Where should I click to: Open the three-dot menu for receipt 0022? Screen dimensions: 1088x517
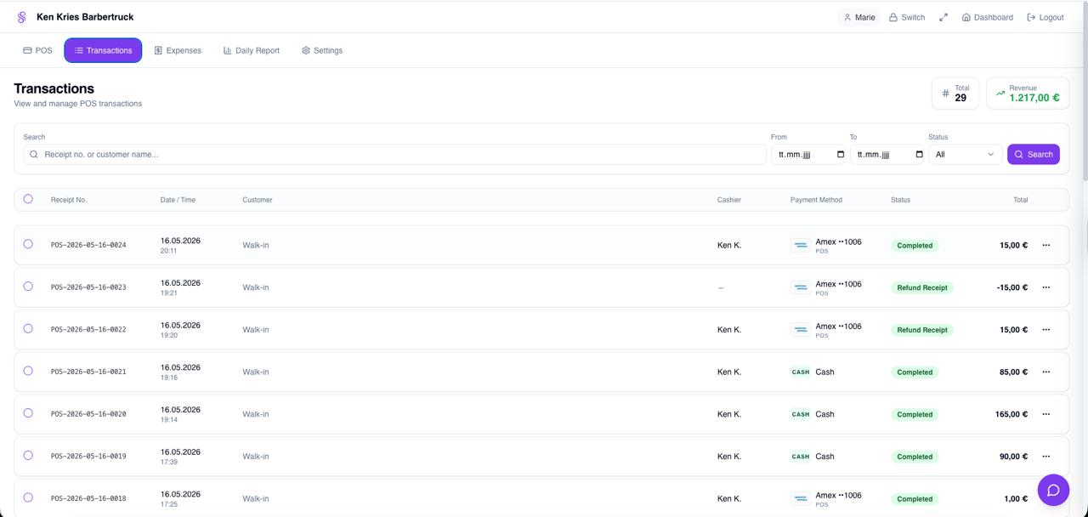pos(1046,330)
